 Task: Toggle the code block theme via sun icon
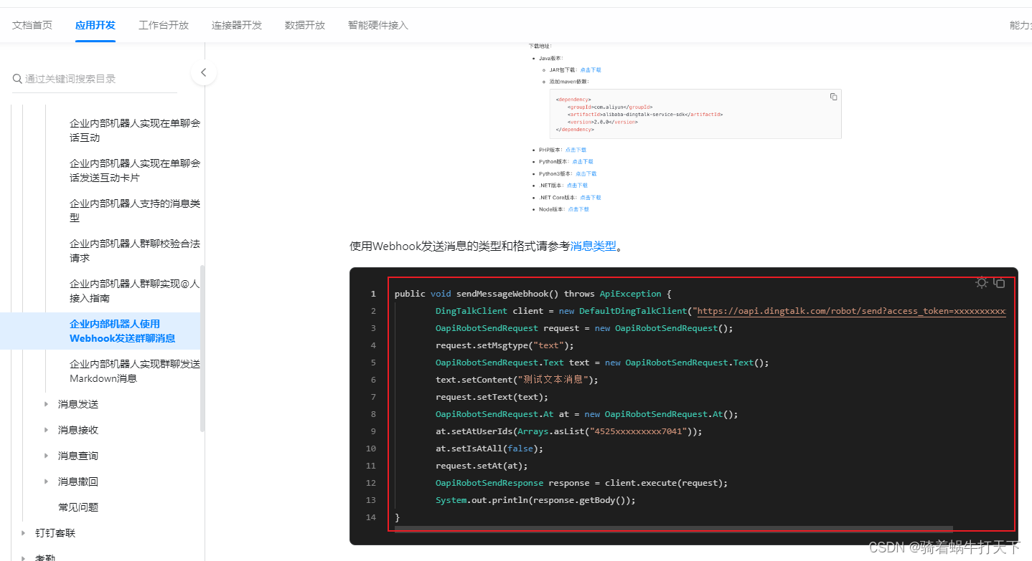pos(982,282)
